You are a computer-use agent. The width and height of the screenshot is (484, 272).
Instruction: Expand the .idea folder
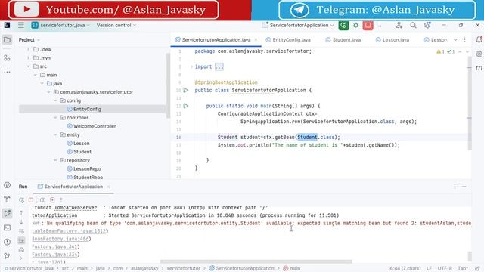click(x=29, y=49)
